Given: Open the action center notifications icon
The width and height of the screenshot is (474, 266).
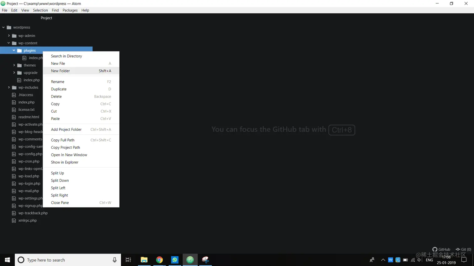Looking at the screenshot, I should click(x=464, y=260).
